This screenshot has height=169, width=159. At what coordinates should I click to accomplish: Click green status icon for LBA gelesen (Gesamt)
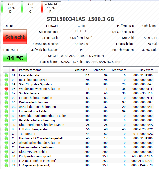click(6, 165)
